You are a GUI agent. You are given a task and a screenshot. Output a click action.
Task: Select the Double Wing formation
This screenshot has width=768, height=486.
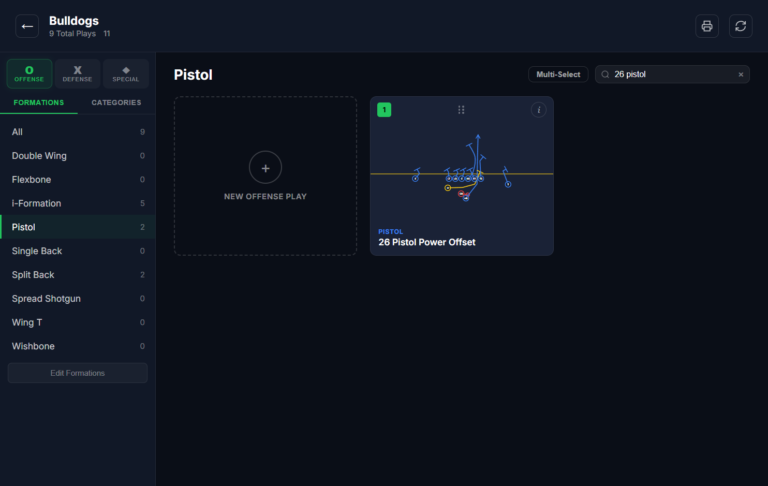(x=78, y=156)
